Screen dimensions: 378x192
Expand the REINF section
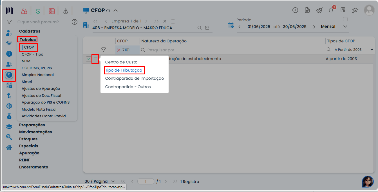pos(24,160)
